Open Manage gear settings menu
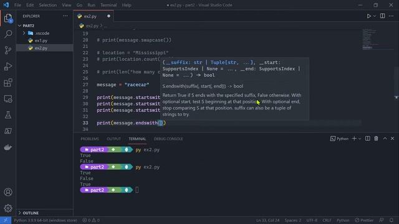The width and height of the screenshot is (399, 224). coord(8,208)
